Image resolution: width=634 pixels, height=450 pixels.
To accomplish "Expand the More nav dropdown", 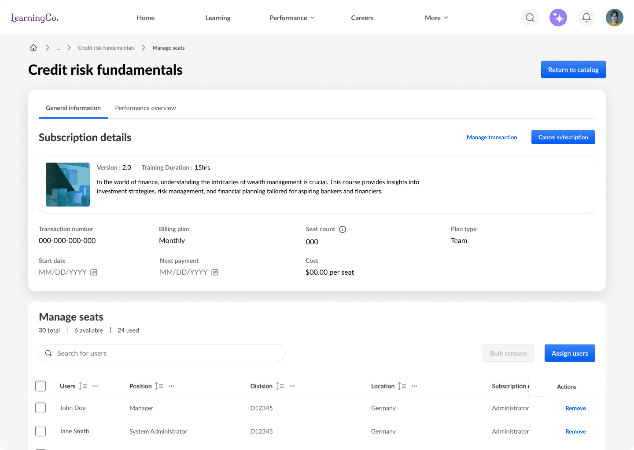I will (436, 18).
